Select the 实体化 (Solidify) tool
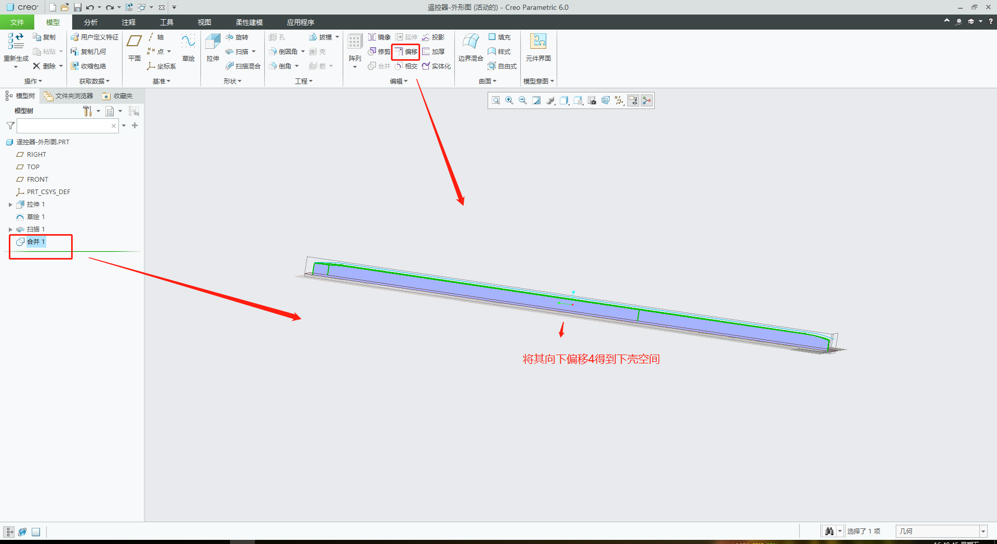This screenshot has height=544, width=997. click(x=436, y=66)
